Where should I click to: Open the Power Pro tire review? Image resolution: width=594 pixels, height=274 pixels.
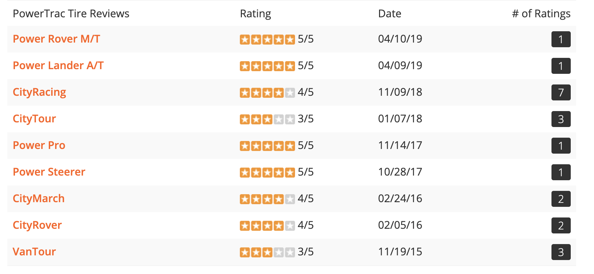tap(39, 145)
